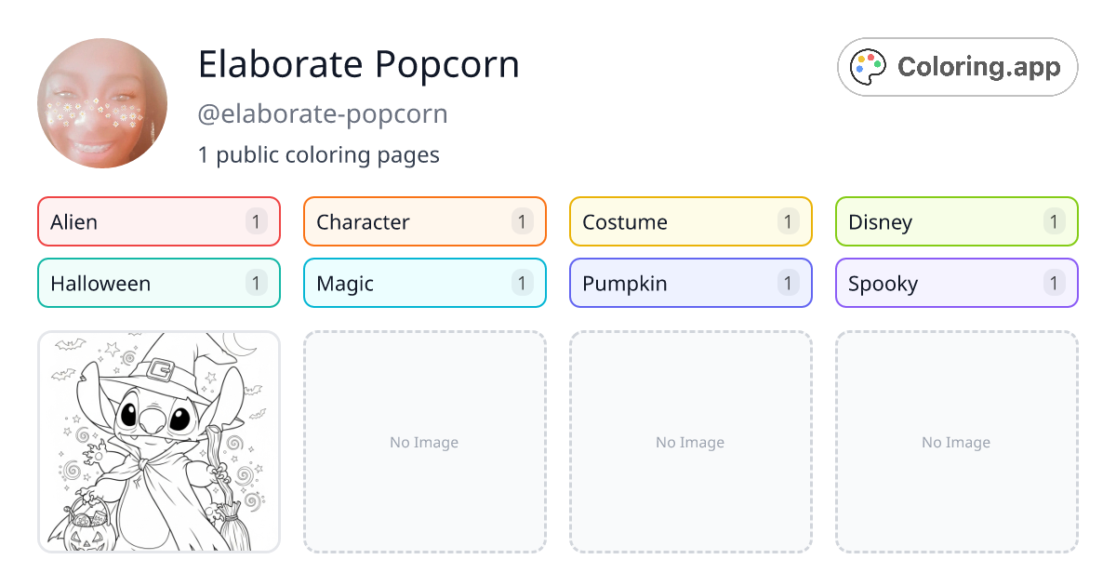Click the '1 public coloring pages' text
This screenshot has width=1116, height=586.
pyautogui.click(x=319, y=154)
